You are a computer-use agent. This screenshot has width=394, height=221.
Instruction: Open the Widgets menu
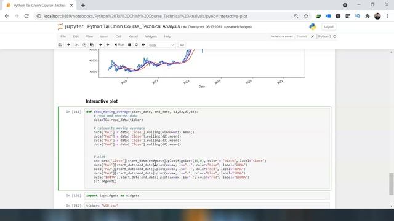click(x=151, y=37)
